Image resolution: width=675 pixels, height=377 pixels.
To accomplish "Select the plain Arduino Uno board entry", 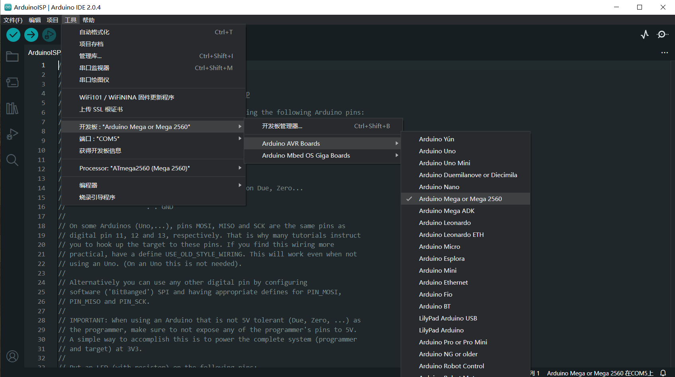I will [466, 151].
